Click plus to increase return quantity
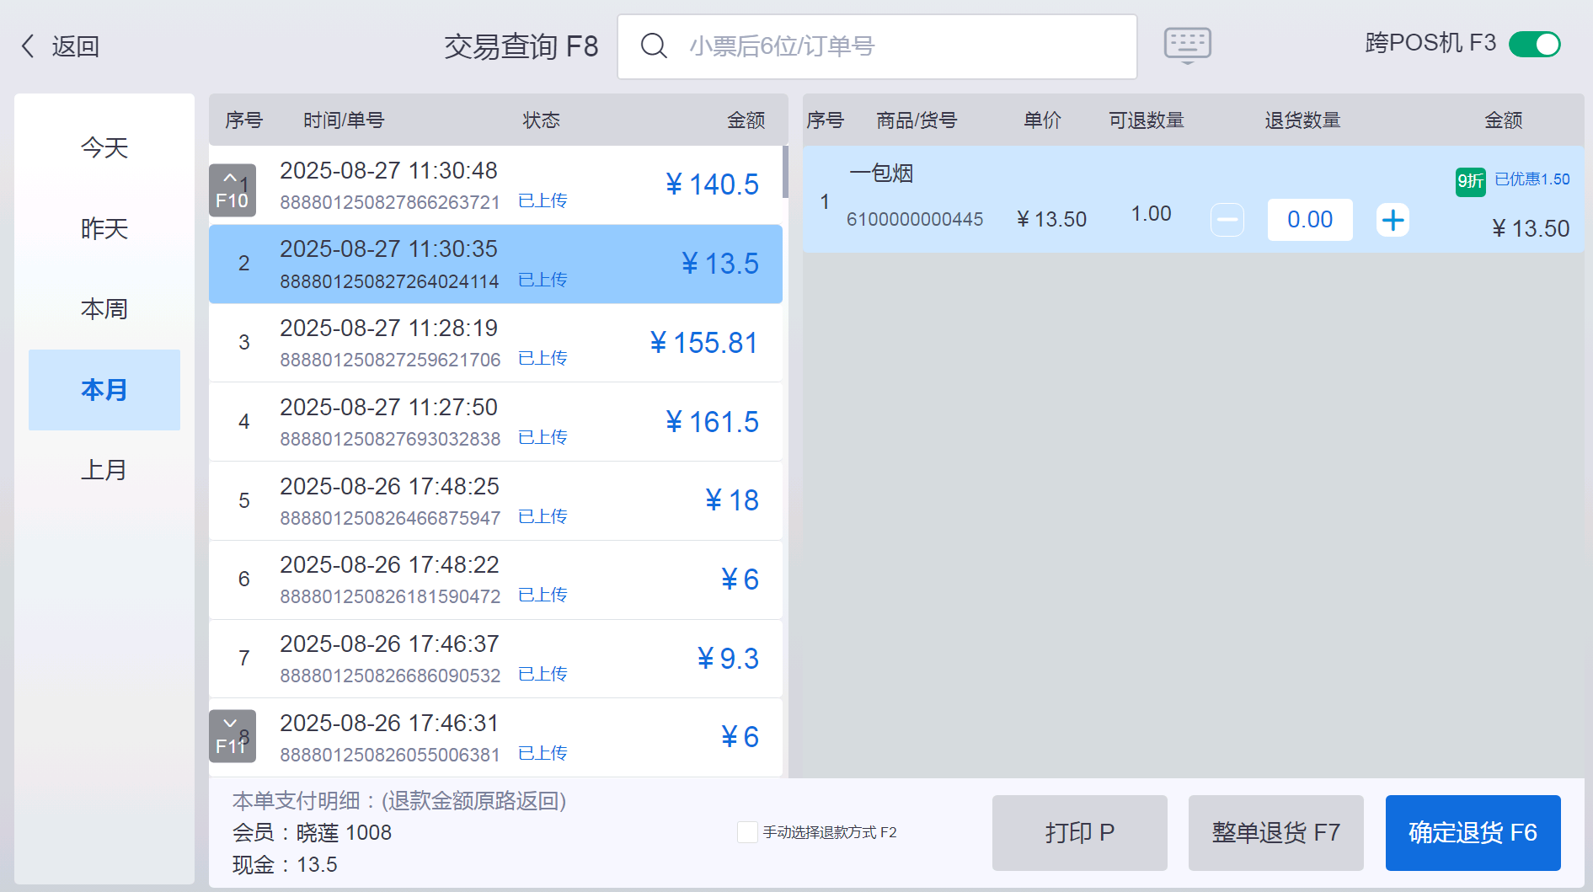This screenshot has width=1593, height=892. (x=1393, y=221)
